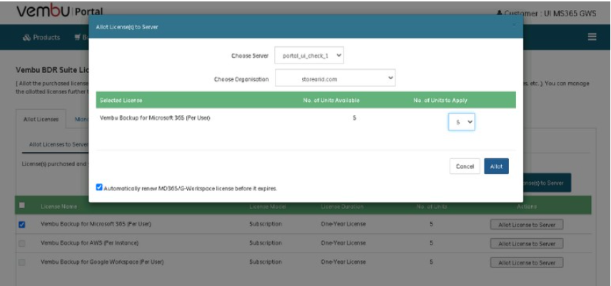
Task: Click the Allot button in the dialog
Action: (x=497, y=166)
